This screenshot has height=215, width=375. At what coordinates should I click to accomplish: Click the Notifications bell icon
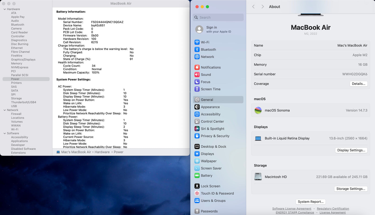(197, 67)
